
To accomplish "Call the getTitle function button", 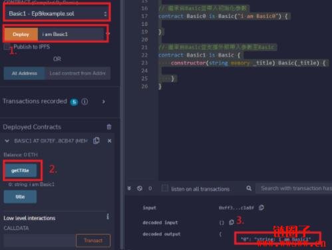I will 20,170.
